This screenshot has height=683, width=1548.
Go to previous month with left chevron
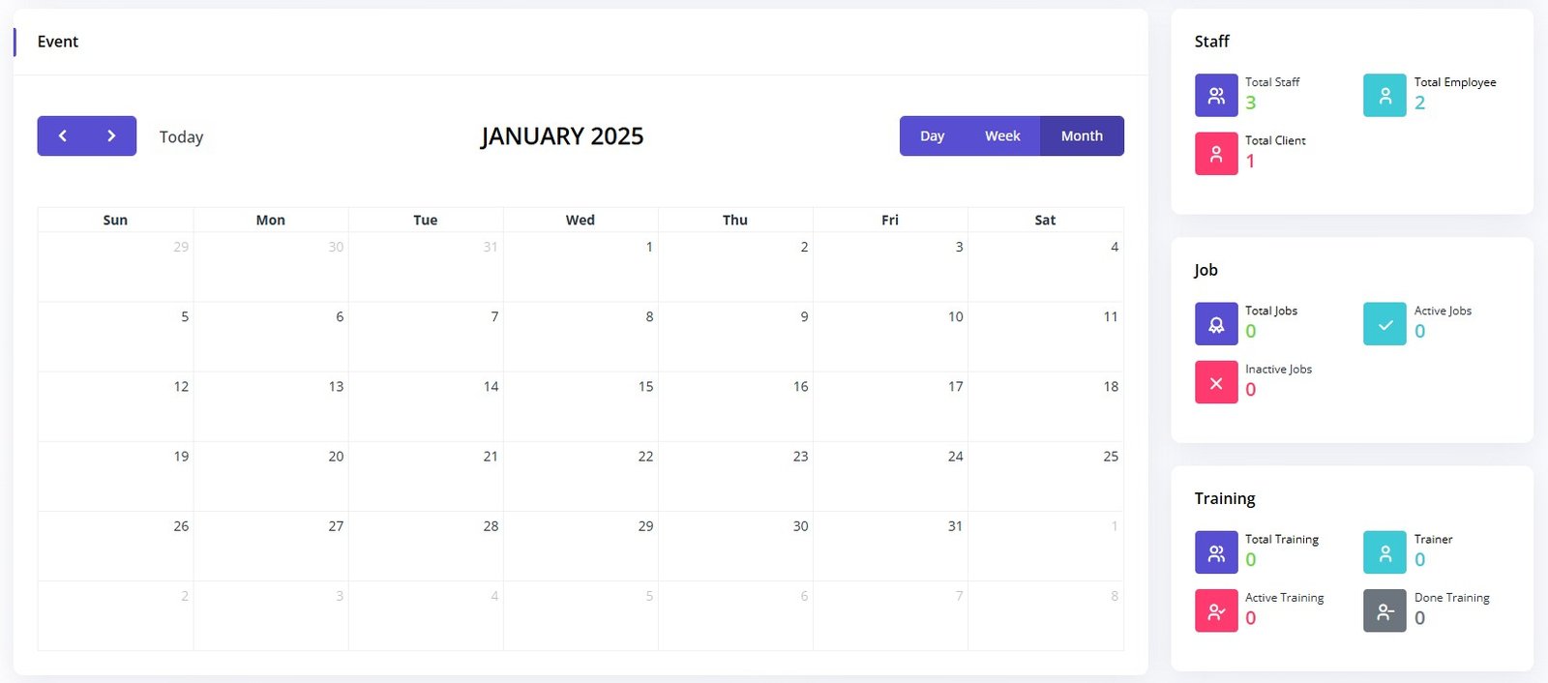(63, 136)
